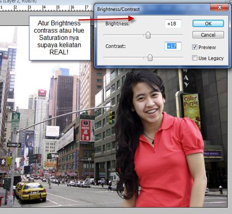Click the Brightness slider handle
Image resolution: width=232 pixels, height=214 pixels.
(x=148, y=35)
